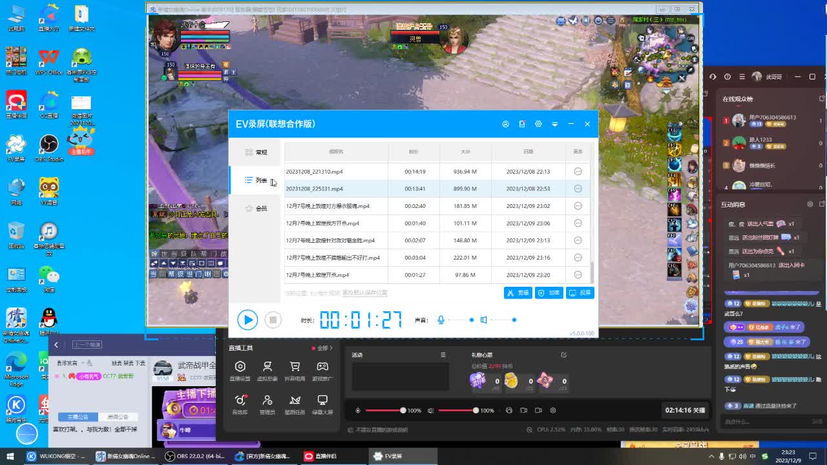Viewport: 827px width, 465px height.
Task: Click EV file list scrollbar
Action: (592, 271)
